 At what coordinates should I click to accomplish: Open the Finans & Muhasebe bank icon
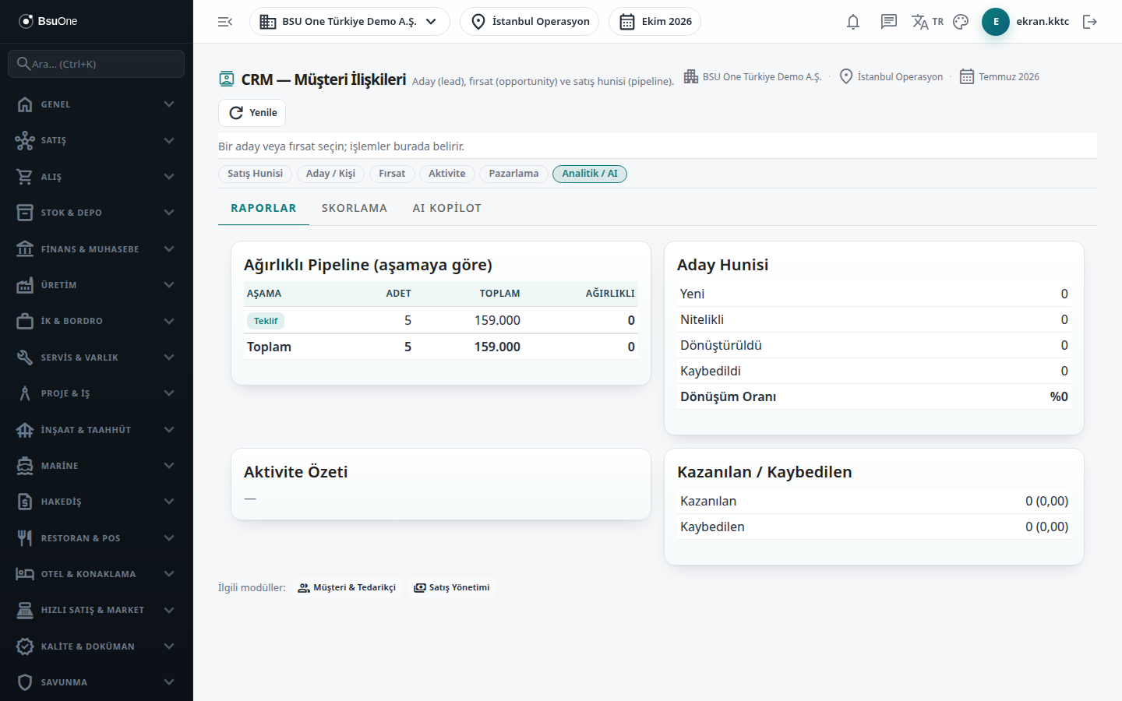25,249
